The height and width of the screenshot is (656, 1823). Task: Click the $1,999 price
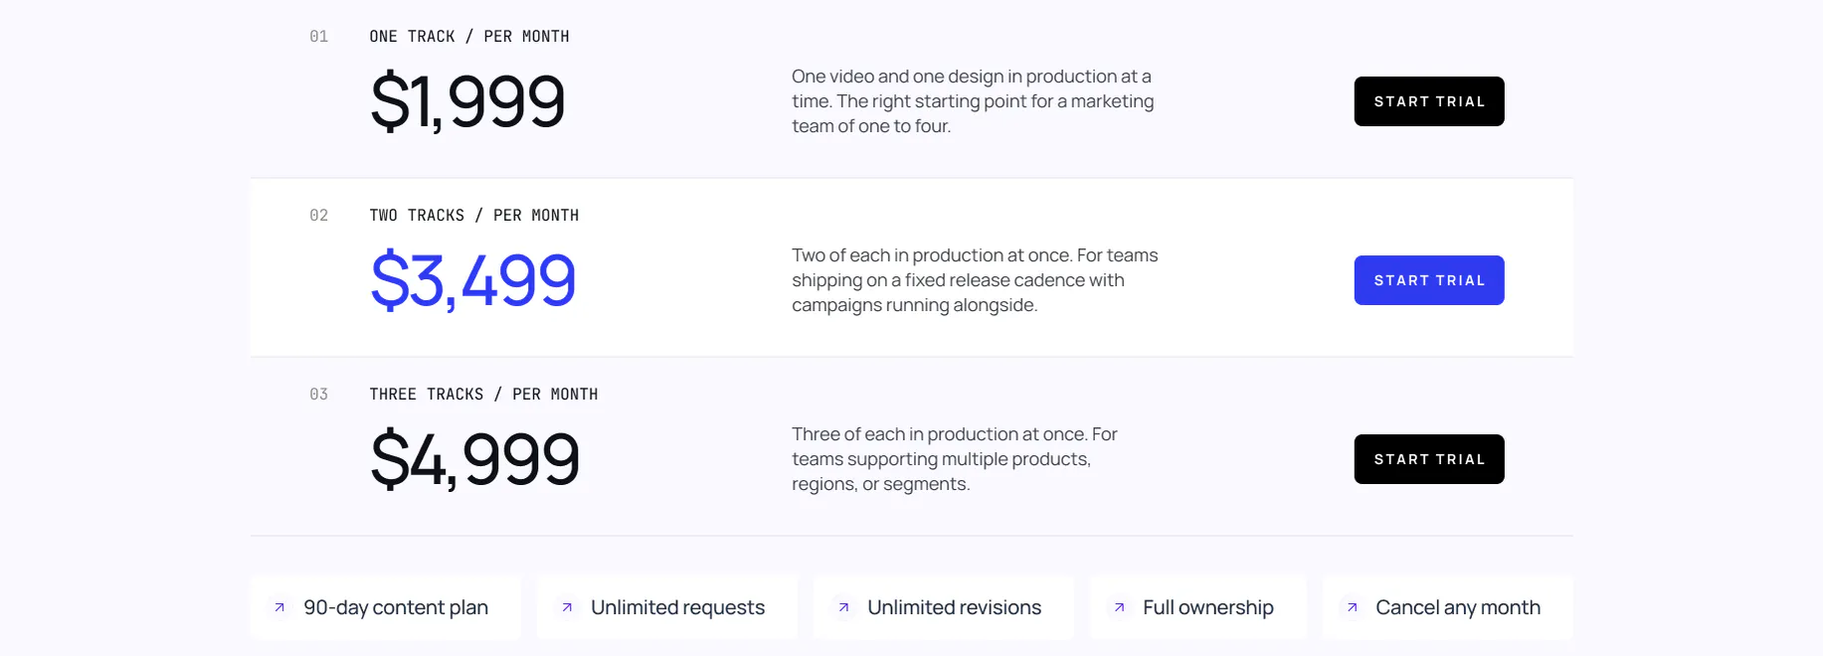tap(467, 101)
